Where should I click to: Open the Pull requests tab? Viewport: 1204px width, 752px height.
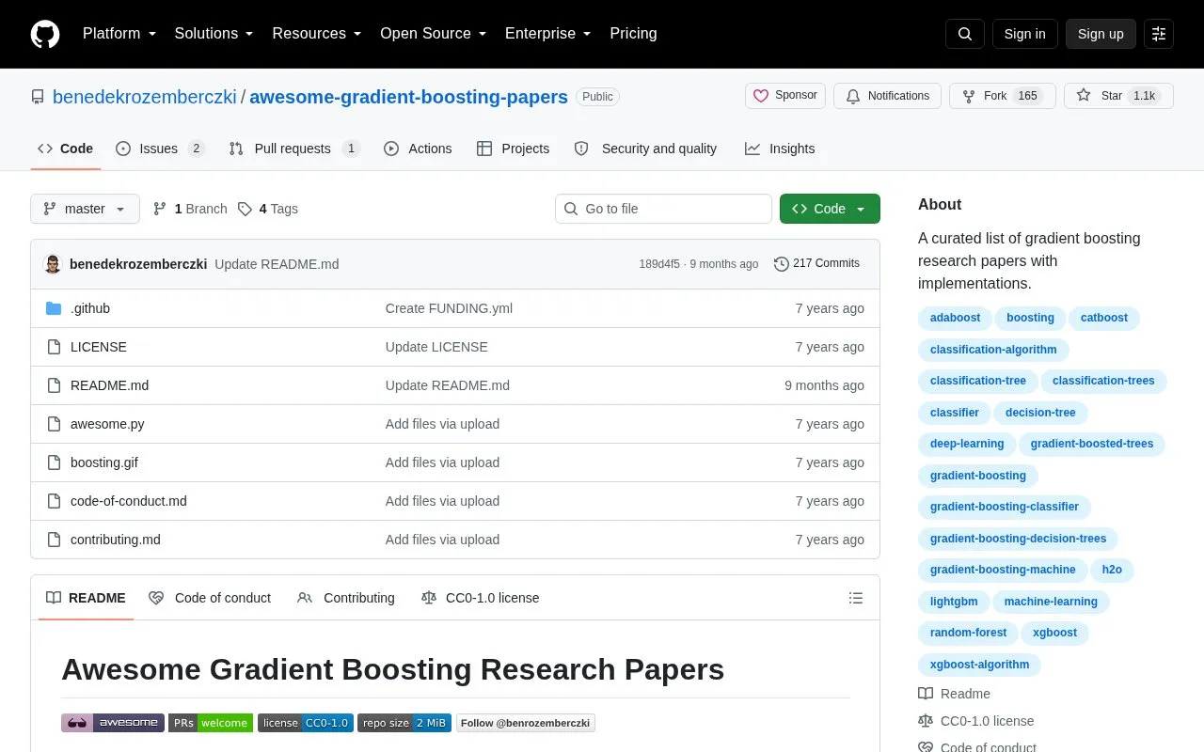[294, 149]
